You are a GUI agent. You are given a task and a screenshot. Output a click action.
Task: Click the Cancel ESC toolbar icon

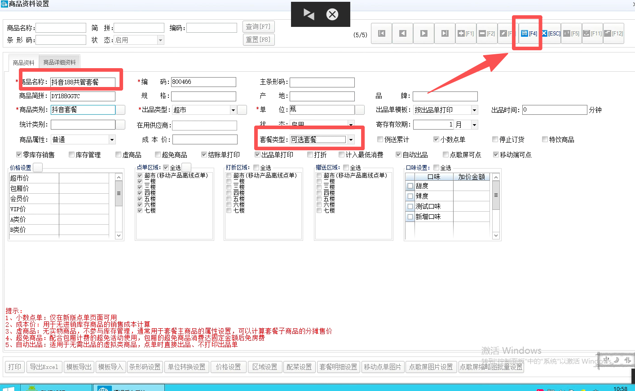(551, 34)
